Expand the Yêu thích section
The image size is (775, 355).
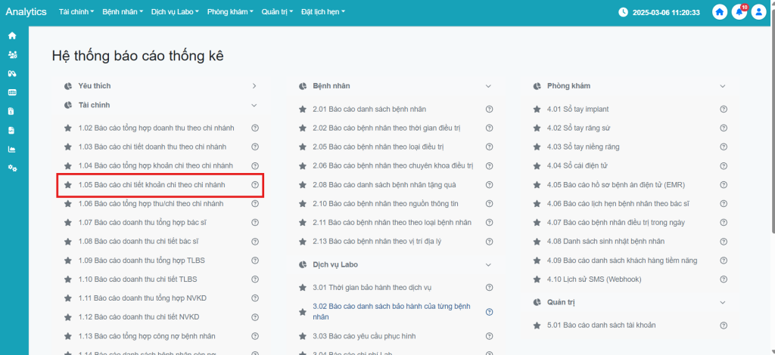pos(254,86)
